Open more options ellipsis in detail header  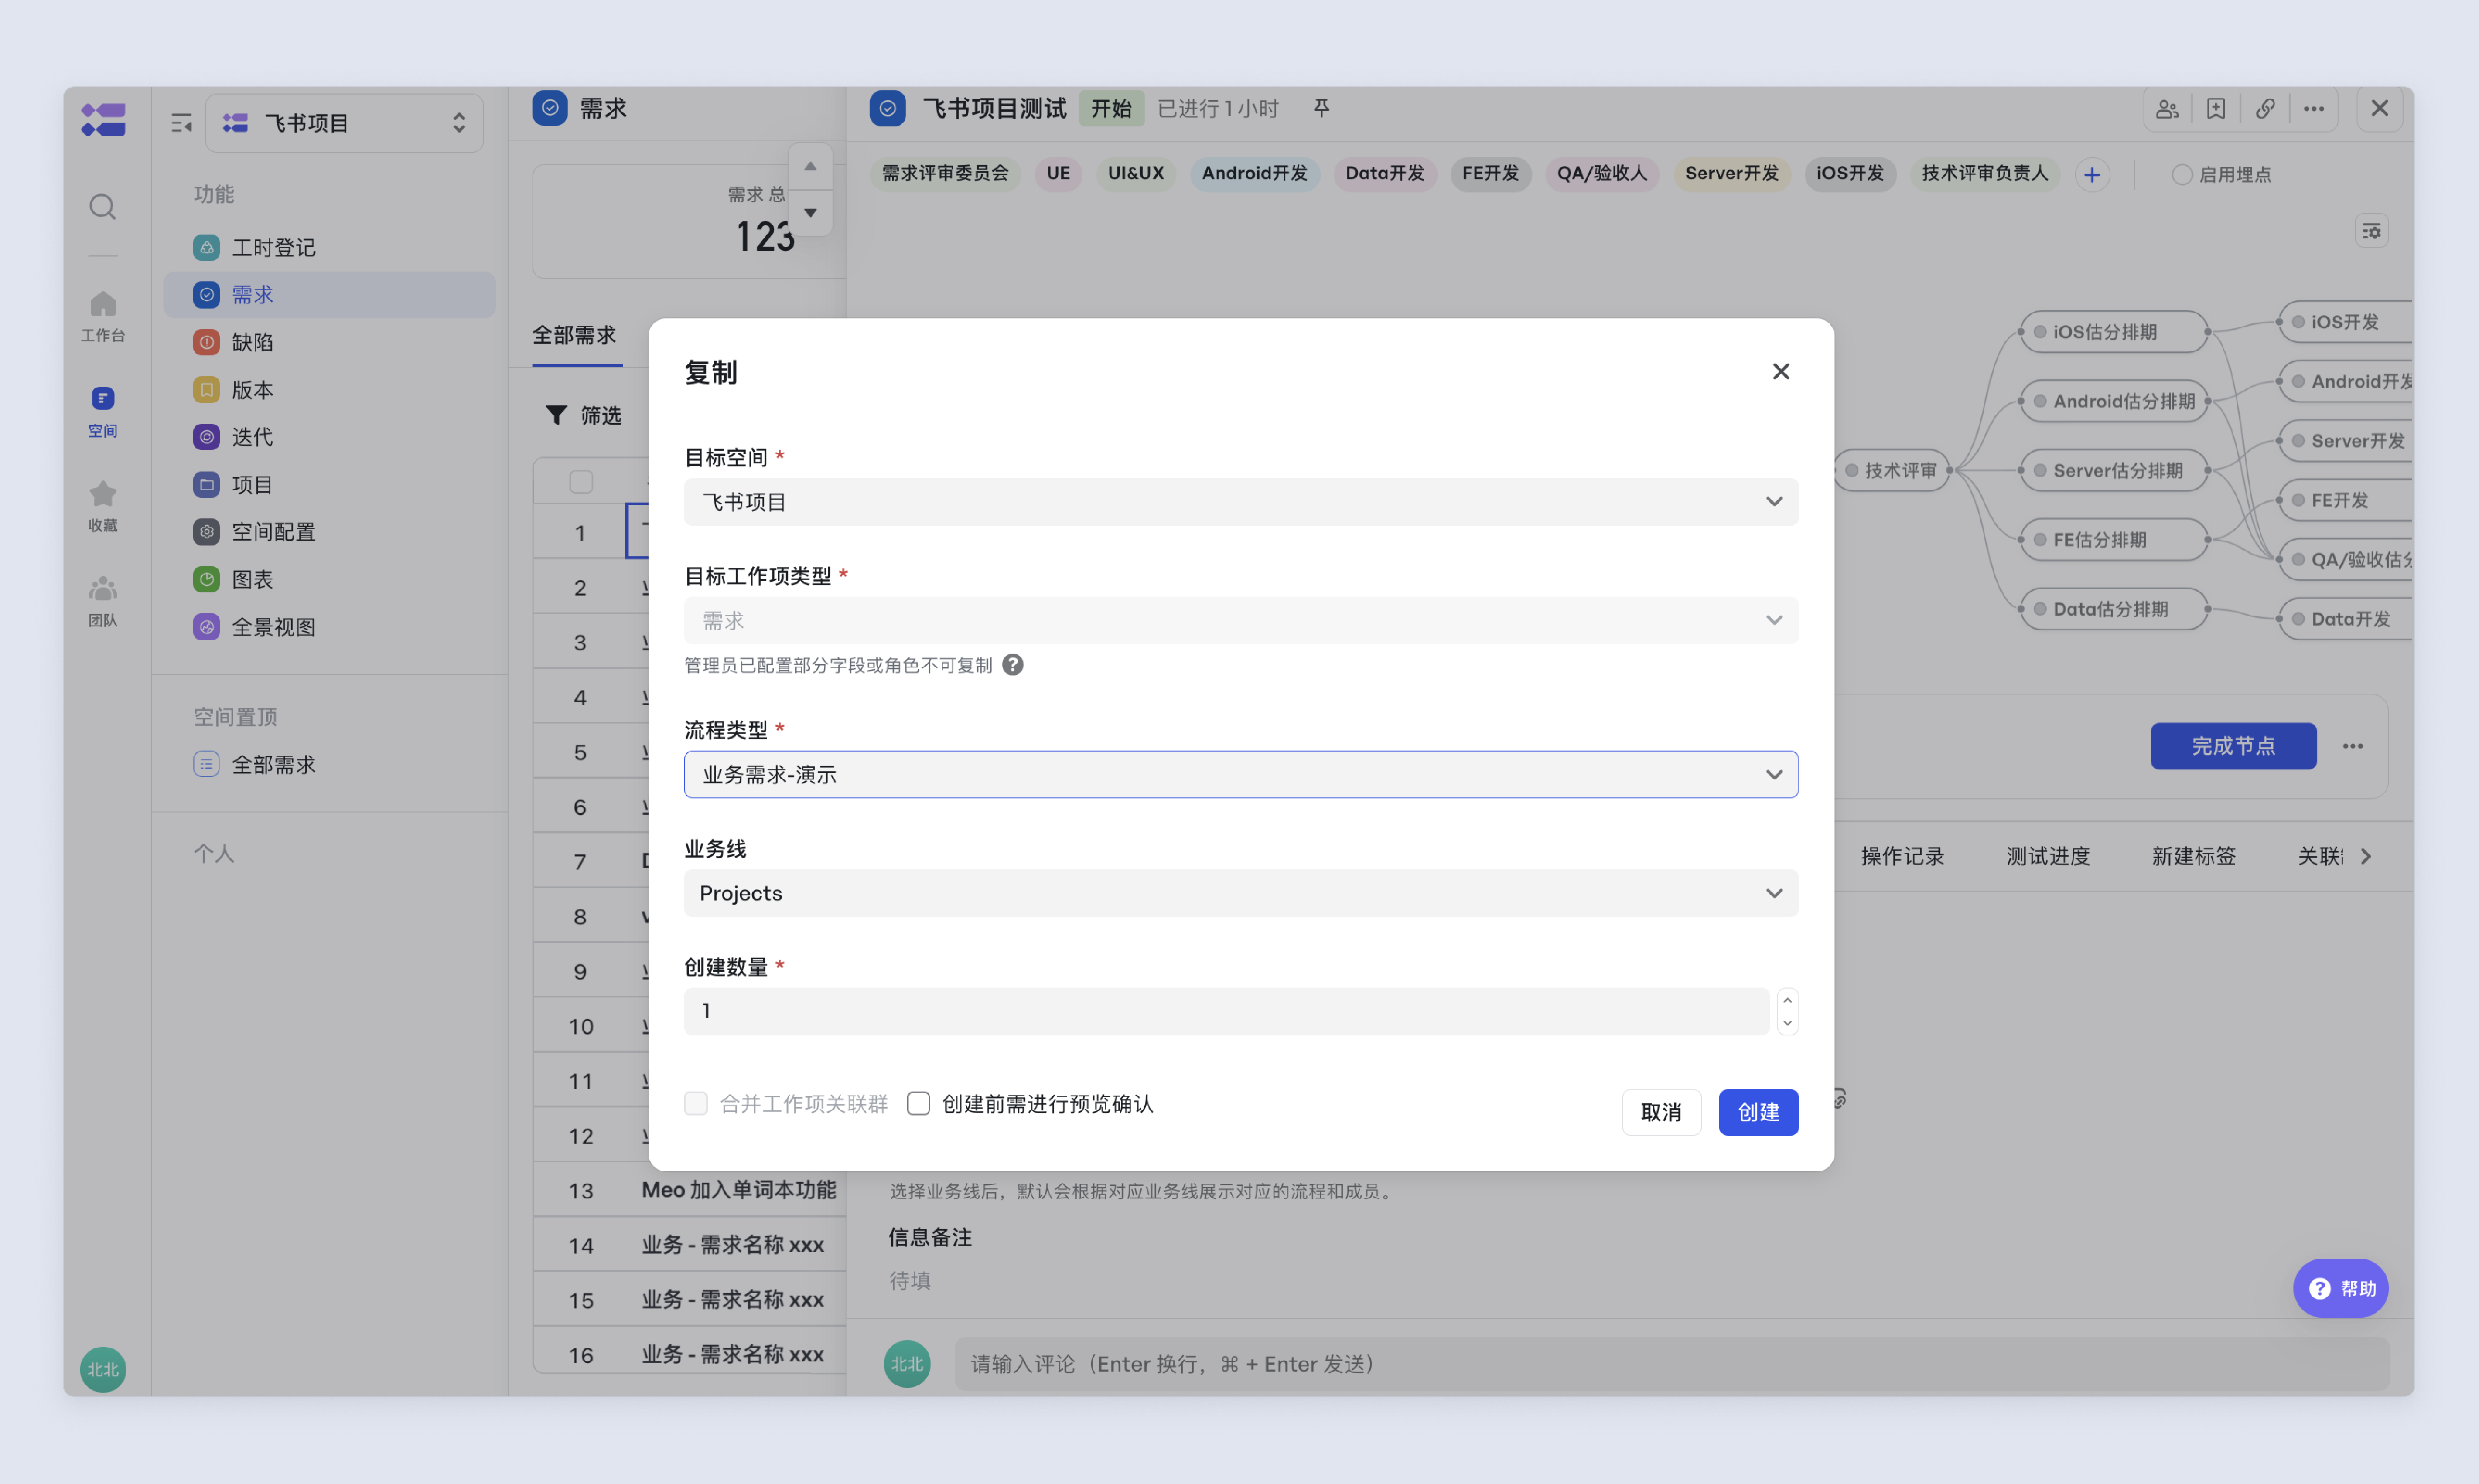[2314, 109]
